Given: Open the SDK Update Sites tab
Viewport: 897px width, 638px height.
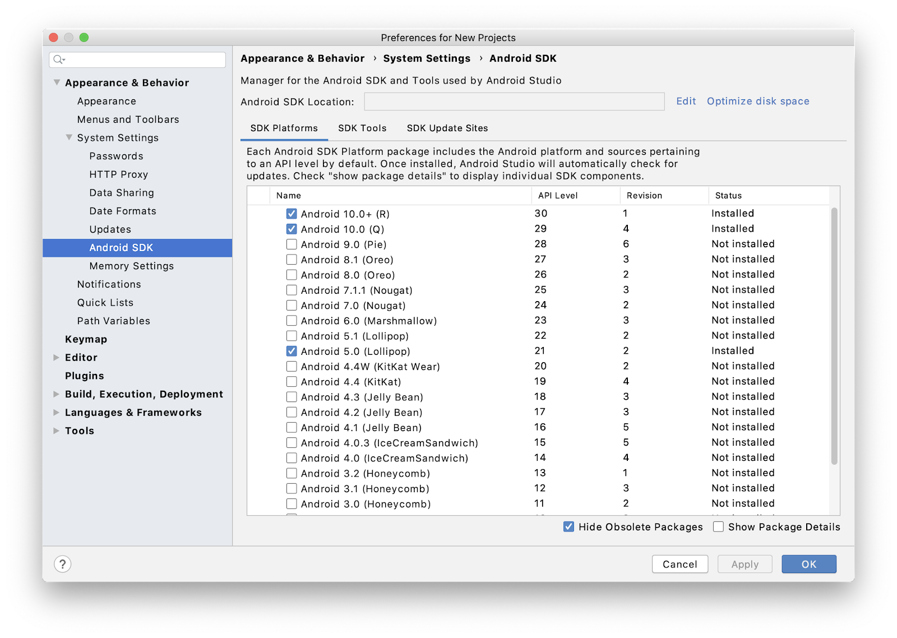Looking at the screenshot, I should pyautogui.click(x=447, y=128).
